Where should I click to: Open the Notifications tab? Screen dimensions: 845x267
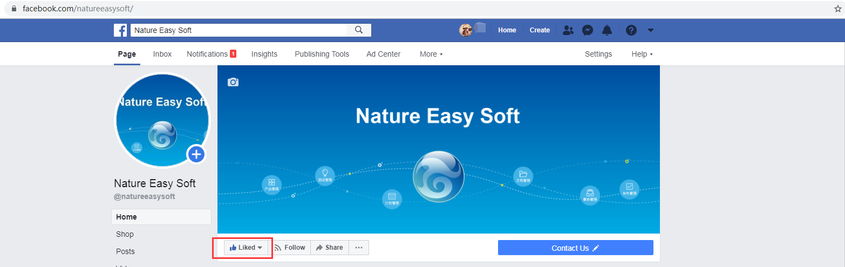(212, 54)
